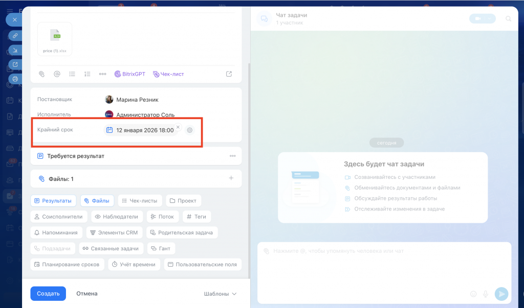Click the copy link icon on side panel

[x=15, y=36]
